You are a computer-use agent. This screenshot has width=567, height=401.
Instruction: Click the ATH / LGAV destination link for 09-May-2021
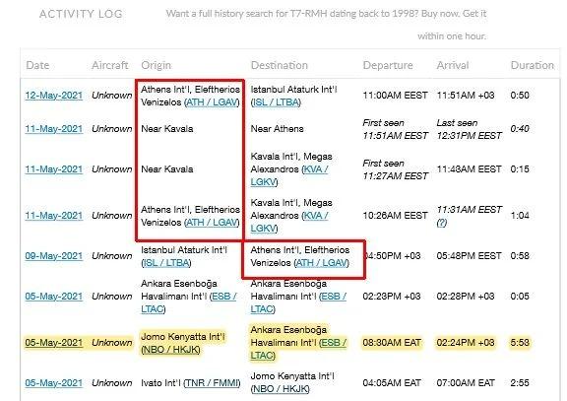[322, 263]
